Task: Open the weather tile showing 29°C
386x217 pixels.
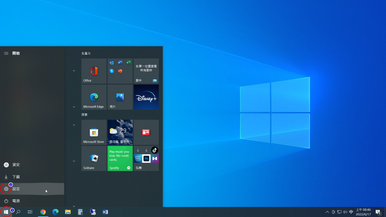Action: coord(120,132)
